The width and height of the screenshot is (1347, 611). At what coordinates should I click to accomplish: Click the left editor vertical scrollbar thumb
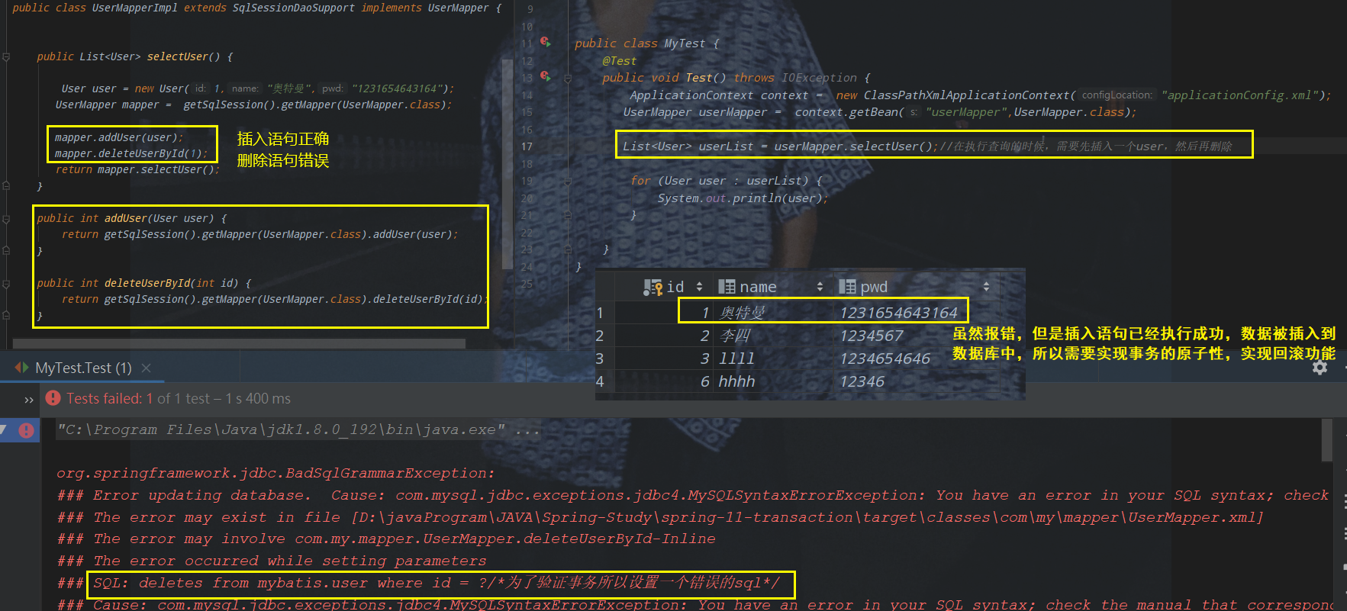[x=508, y=162]
